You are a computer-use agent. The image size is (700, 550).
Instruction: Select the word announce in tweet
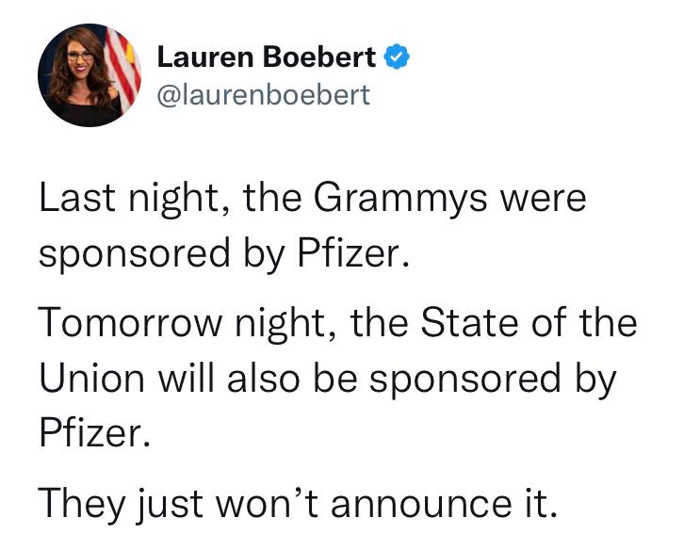tap(421, 504)
